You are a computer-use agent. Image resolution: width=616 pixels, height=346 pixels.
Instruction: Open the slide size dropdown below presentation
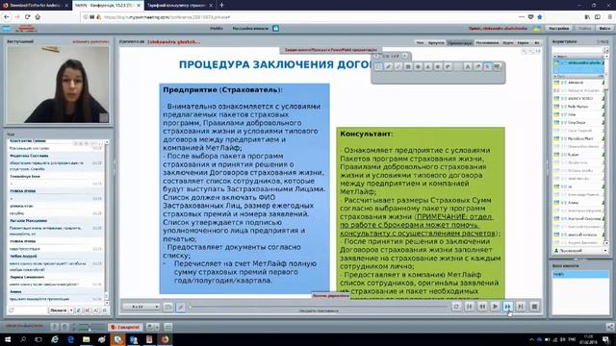tap(141, 307)
